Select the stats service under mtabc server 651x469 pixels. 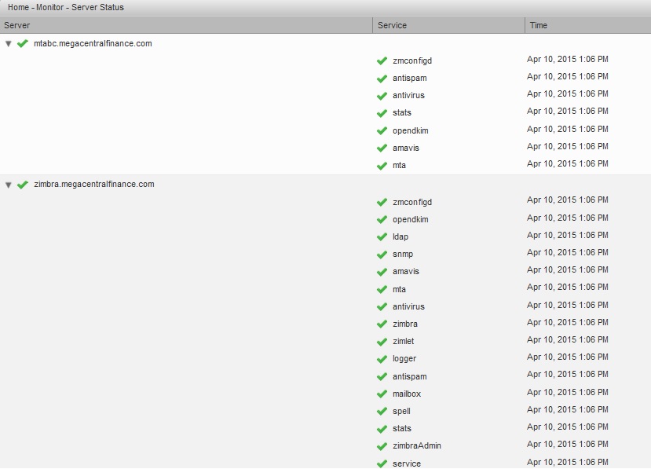(402, 112)
